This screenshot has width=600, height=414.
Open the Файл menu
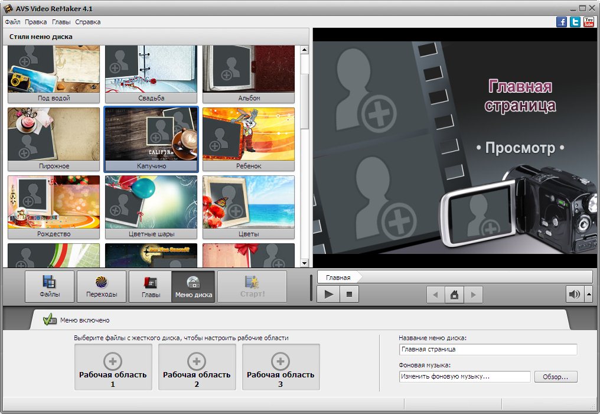tap(12, 22)
